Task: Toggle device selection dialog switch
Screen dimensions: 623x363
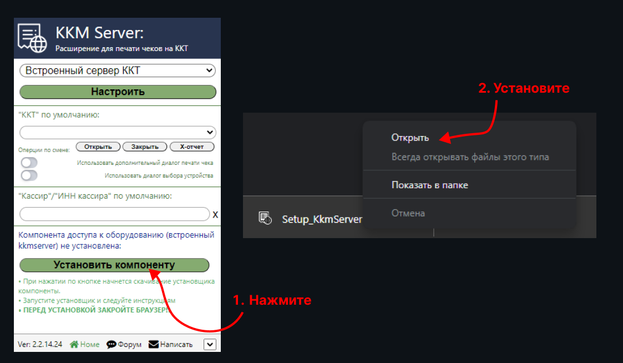Action: 29,175
